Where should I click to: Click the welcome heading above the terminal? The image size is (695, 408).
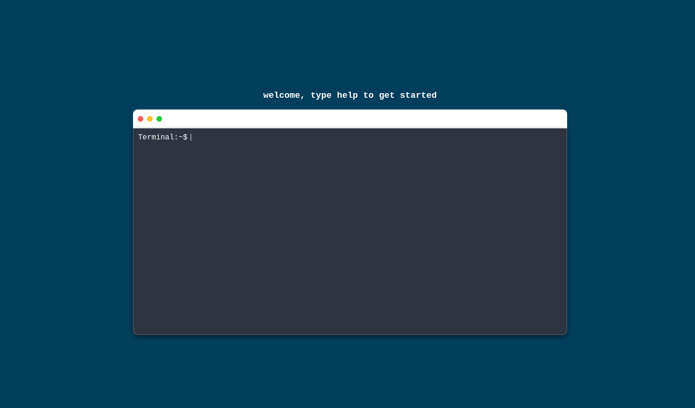tap(350, 95)
